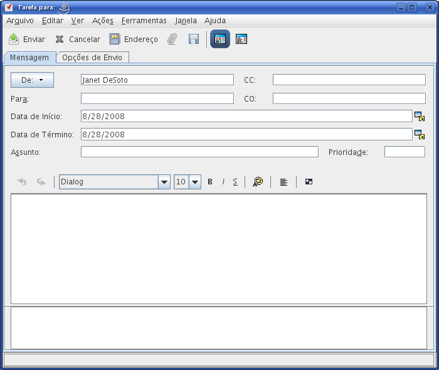The height and width of the screenshot is (370, 439).
Task: Open calendar picker for Data de Início
Action: coord(420,117)
